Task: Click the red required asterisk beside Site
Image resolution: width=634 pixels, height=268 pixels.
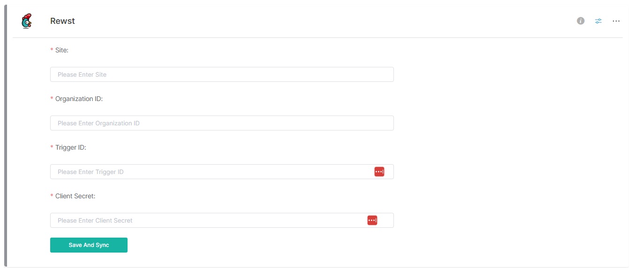Action: point(52,50)
